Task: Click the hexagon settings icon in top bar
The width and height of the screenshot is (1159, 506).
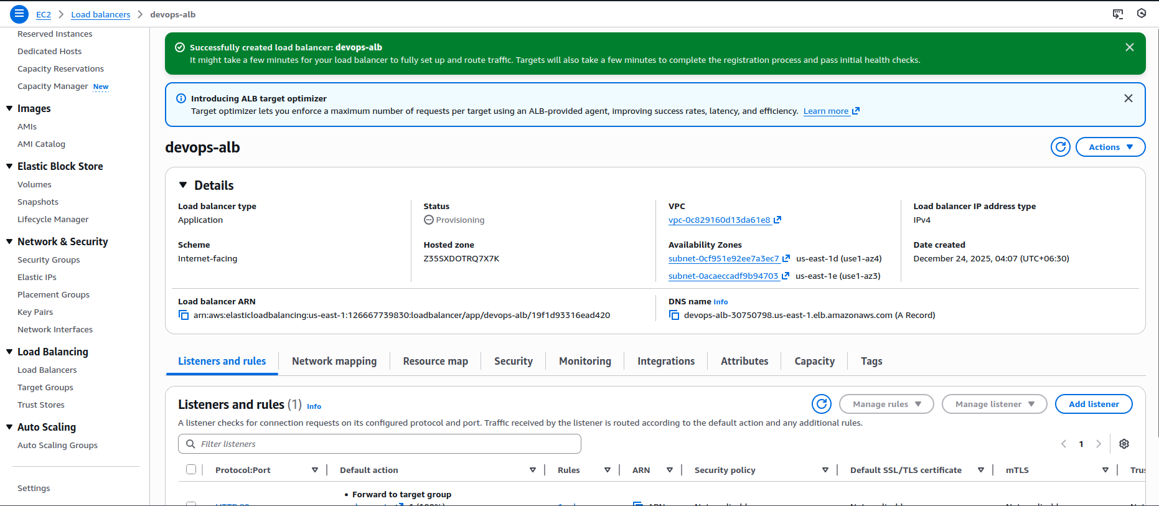Action: [1142, 13]
